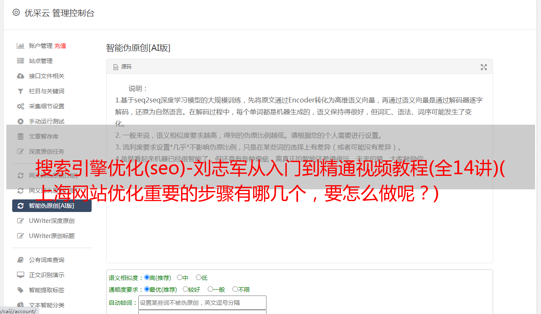Click the 自动锁词 input field
This screenshot has height=314, width=541.
click(202, 303)
